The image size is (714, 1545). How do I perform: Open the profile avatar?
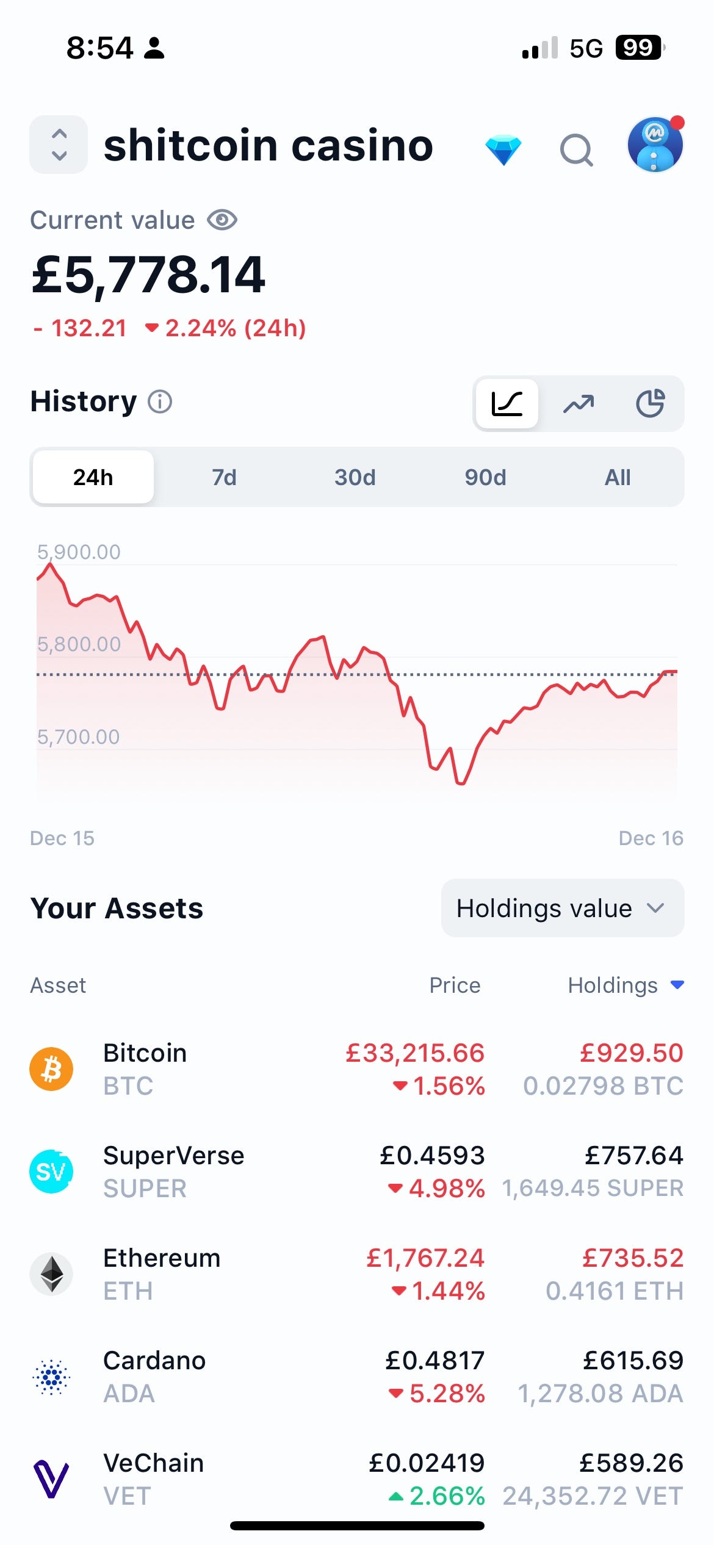655,145
